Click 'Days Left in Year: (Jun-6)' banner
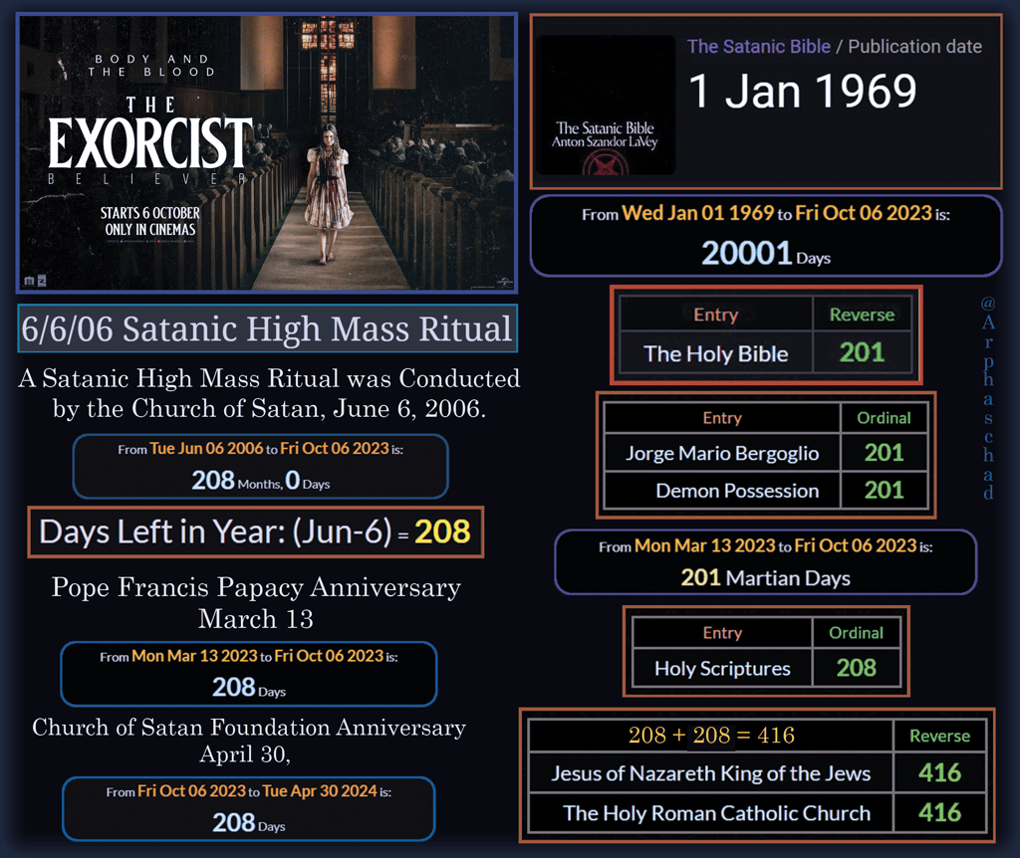This screenshot has height=858, width=1020. [x=255, y=533]
